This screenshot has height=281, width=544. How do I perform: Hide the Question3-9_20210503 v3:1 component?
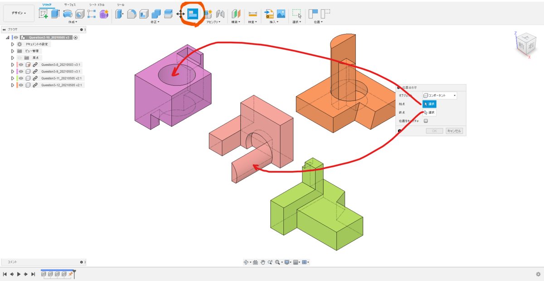coord(21,71)
